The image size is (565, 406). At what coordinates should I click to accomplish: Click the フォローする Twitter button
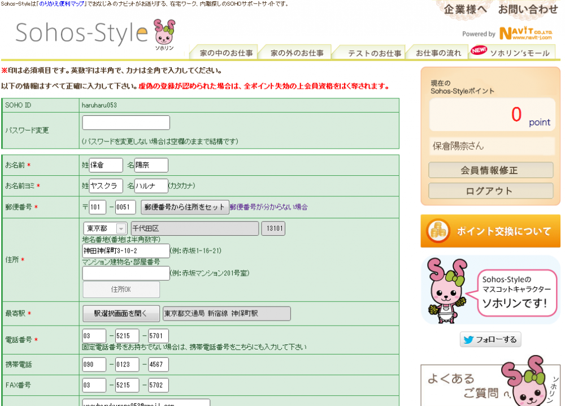tap(490, 339)
